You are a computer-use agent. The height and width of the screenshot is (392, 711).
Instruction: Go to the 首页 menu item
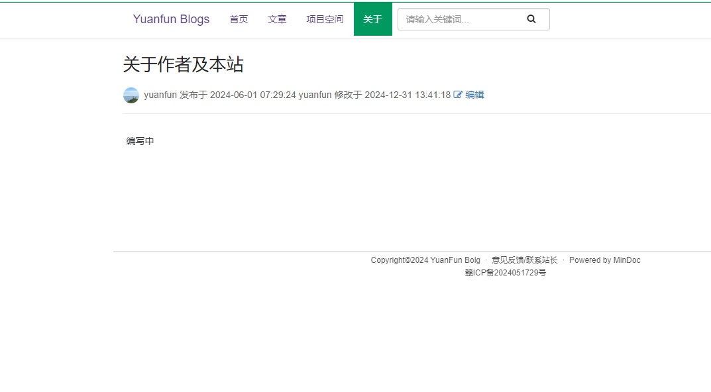(x=239, y=19)
